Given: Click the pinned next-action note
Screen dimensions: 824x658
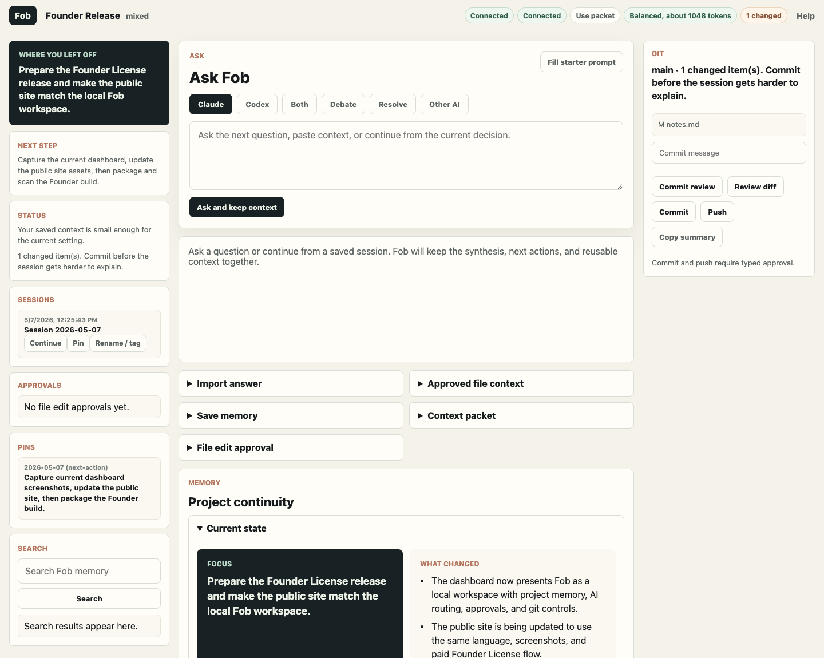Looking at the screenshot, I should tap(89, 488).
